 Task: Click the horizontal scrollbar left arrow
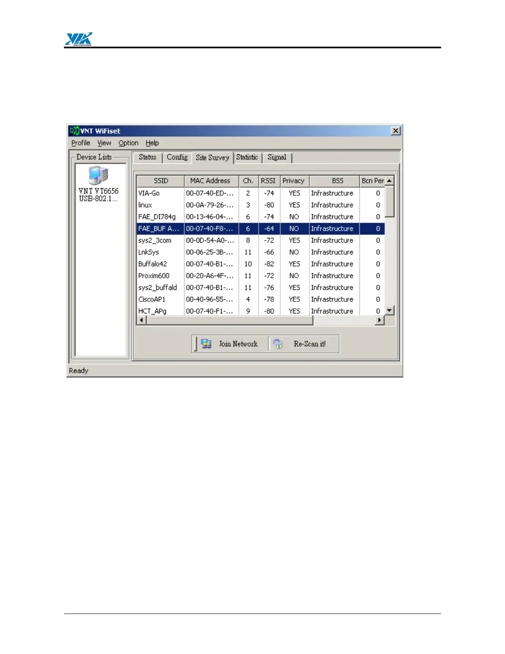(x=142, y=320)
